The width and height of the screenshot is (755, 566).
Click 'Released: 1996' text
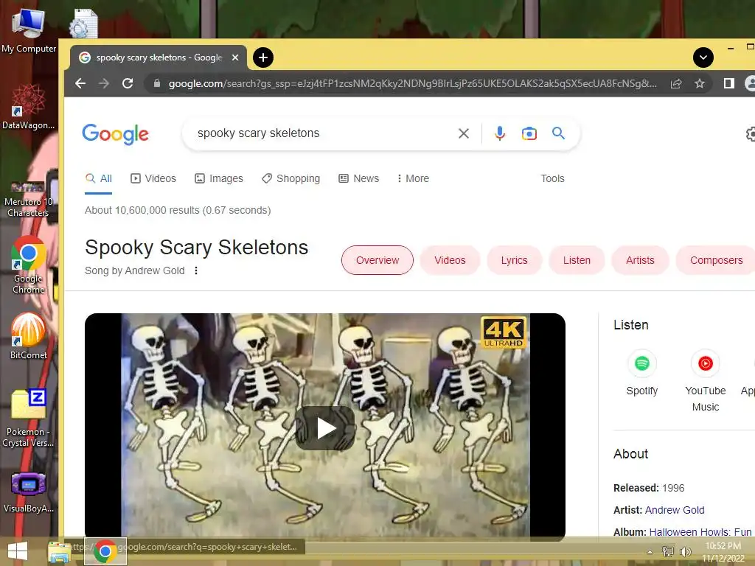(649, 488)
